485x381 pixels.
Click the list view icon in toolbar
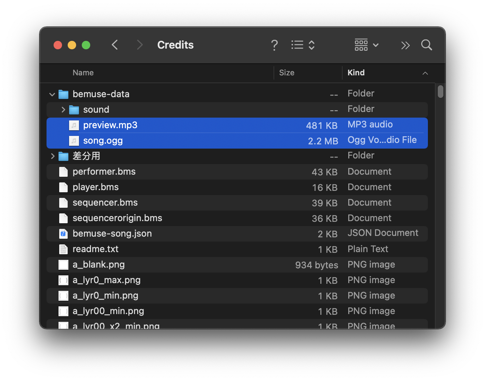coord(297,45)
